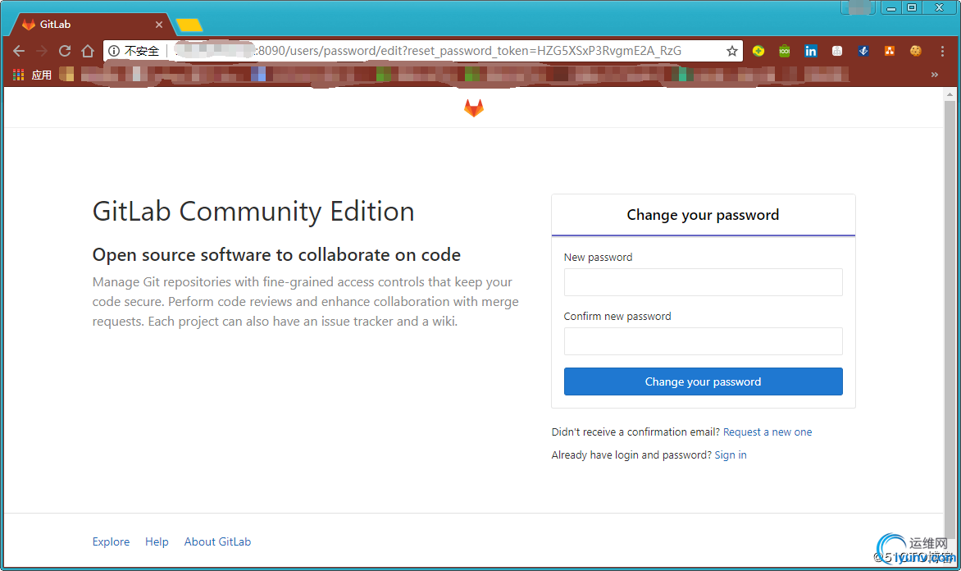Close the GitLab browser tab
This screenshot has width=961, height=571.
(x=159, y=25)
